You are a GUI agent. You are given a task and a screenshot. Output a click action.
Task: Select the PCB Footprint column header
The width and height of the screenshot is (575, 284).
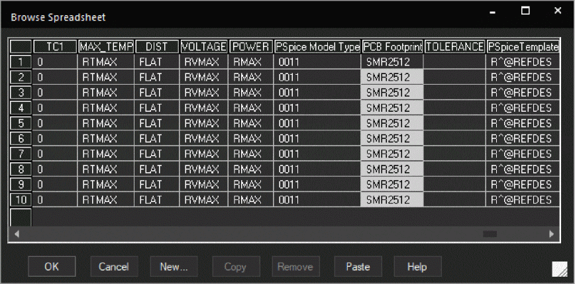(393, 46)
